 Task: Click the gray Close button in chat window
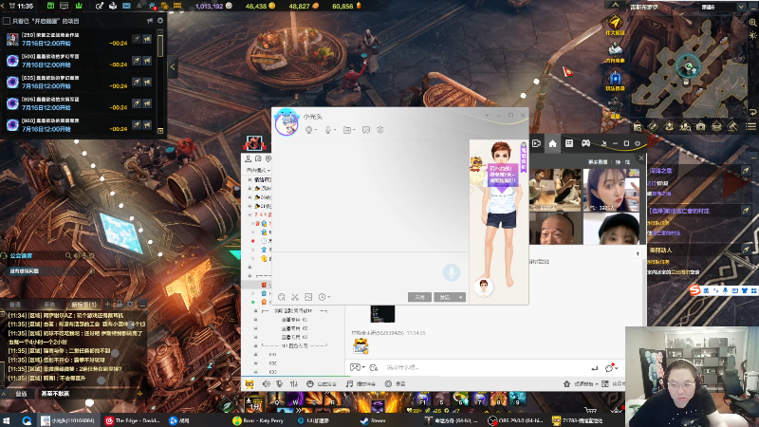coord(419,297)
